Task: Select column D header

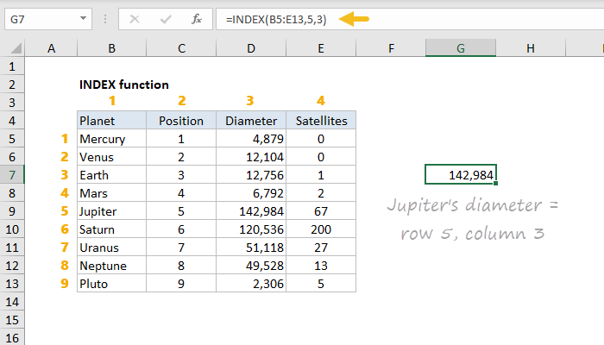Action: (251, 48)
